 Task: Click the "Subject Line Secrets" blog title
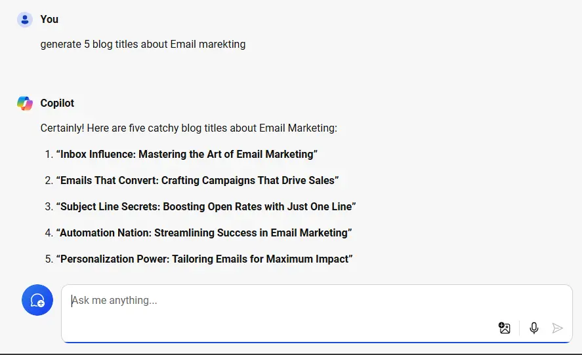[x=206, y=207]
